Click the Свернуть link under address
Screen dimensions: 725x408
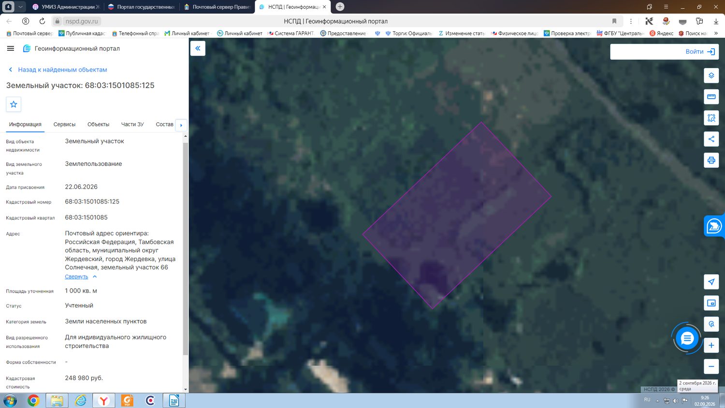click(x=76, y=277)
